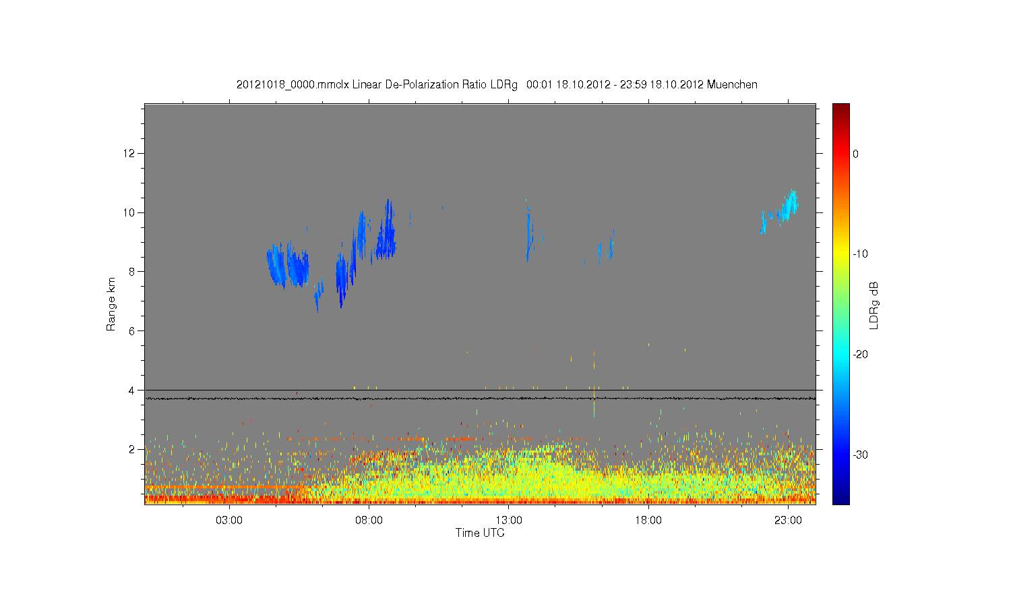Click the 'Range km' y-axis label

pyautogui.click(x=111, y=304)
